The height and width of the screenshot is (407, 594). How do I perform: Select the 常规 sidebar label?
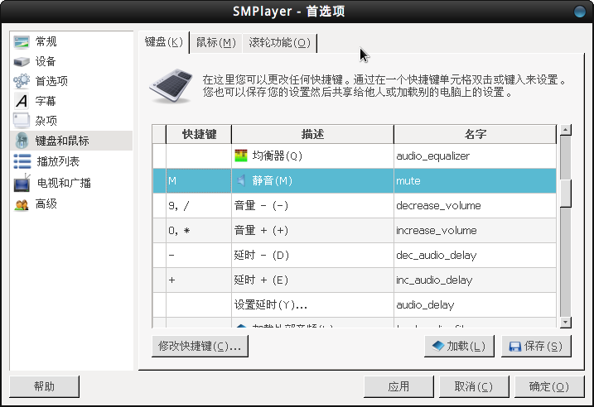[x=46, y=41]
